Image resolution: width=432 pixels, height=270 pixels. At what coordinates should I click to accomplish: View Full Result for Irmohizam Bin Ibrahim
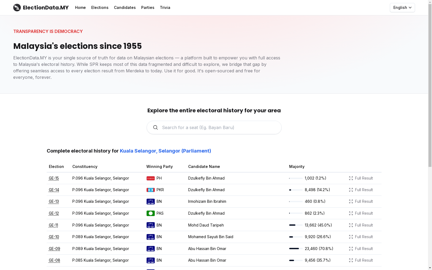pyautogui.click(x=361, y=201)
